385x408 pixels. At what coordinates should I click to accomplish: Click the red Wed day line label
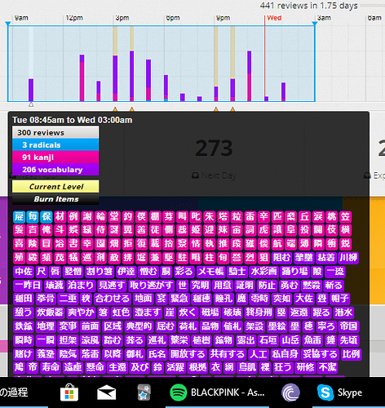274,18
